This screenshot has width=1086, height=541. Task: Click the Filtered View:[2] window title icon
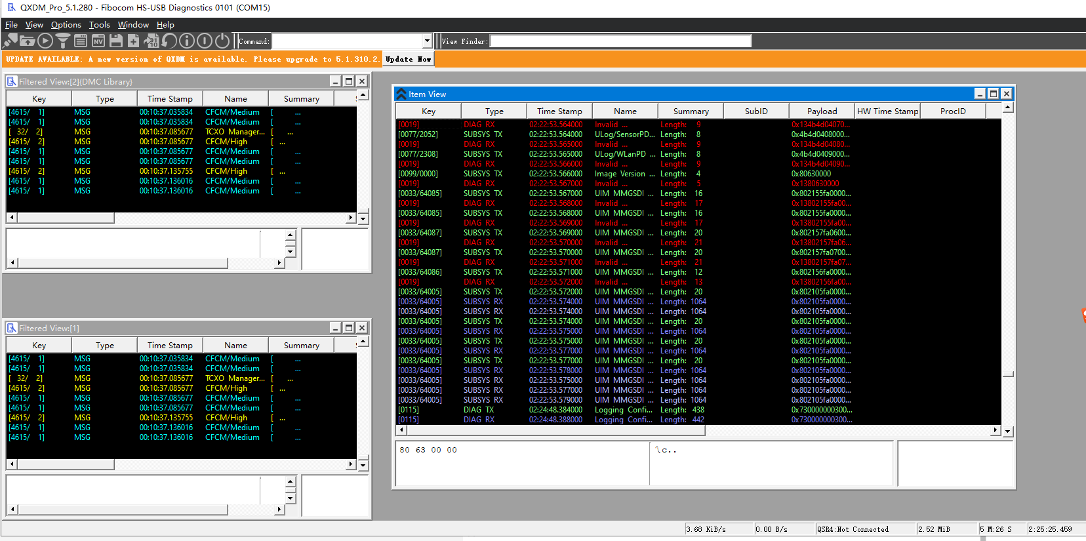(12, 81)
